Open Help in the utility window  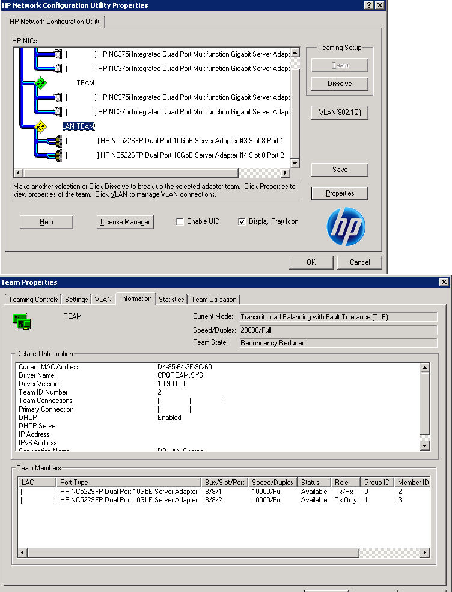46,222
